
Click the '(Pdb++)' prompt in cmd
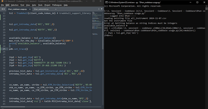point(109,35)
